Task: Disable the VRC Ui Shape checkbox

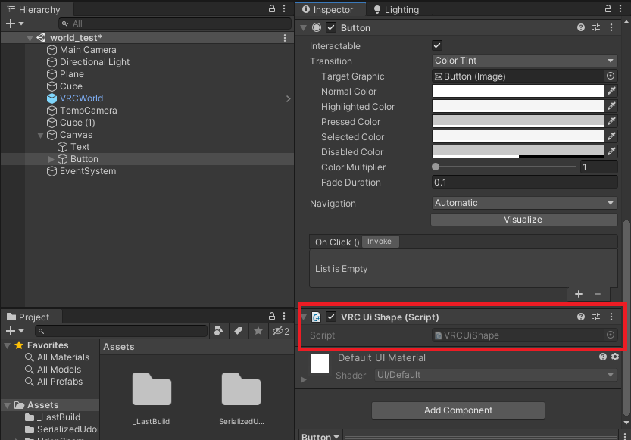Action: 331,317
